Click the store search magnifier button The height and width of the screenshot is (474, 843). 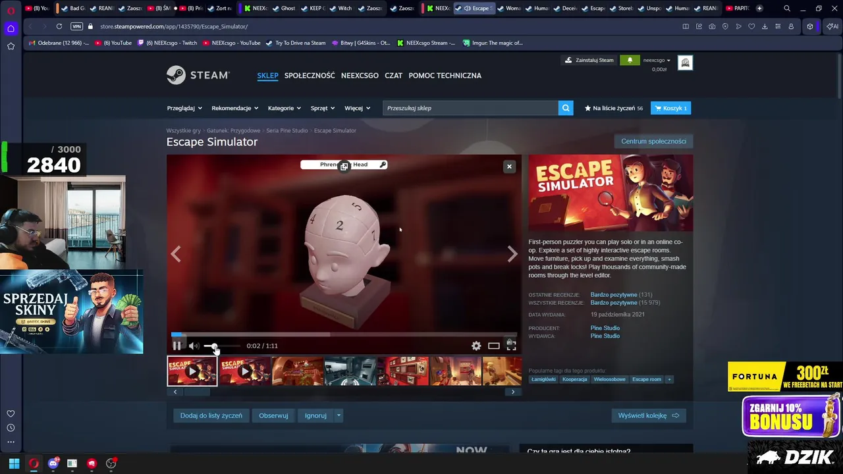pyautogui.click(x=566, y=108)
